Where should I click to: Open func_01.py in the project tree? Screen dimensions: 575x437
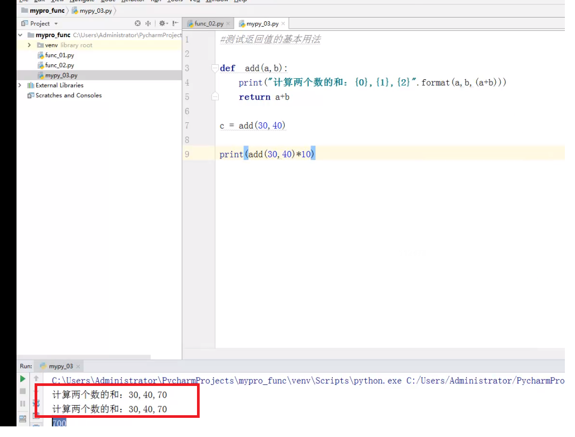(60, 55)
